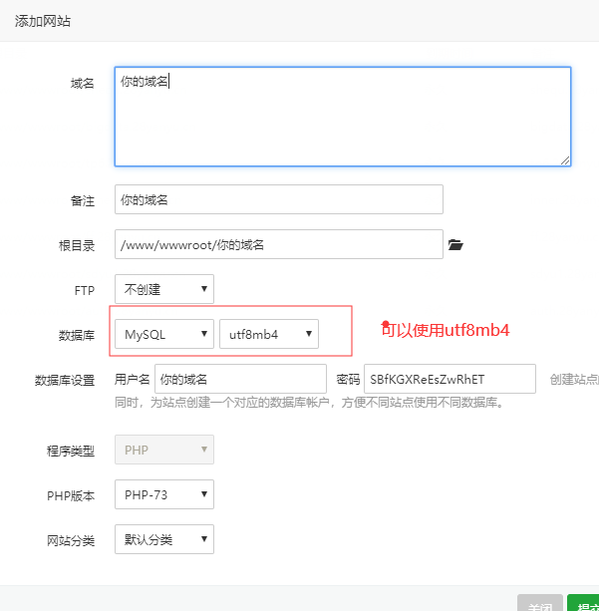
Task: Click the database account hint text
Action: coord(309,403)
